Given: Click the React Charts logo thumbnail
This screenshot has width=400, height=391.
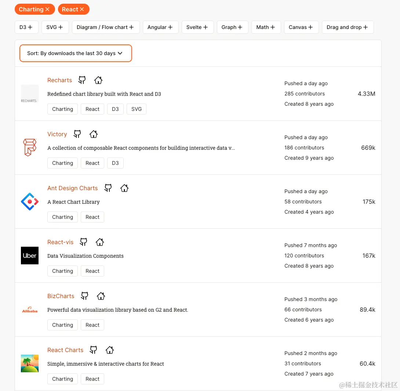Looking at the screenshot, I should click(x=30, y=363).
